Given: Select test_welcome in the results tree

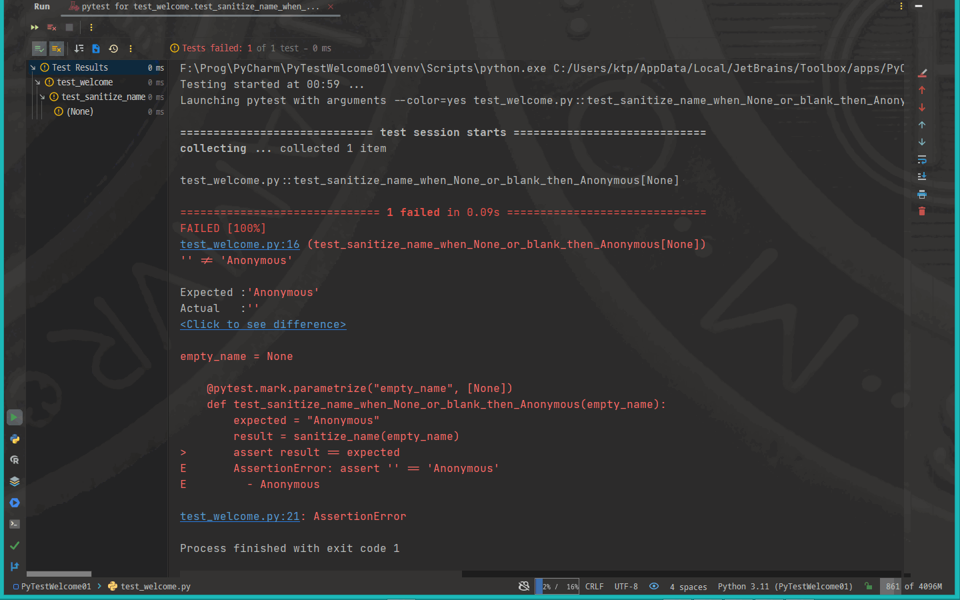Looking at the screenshot, I should pos(85,83).
